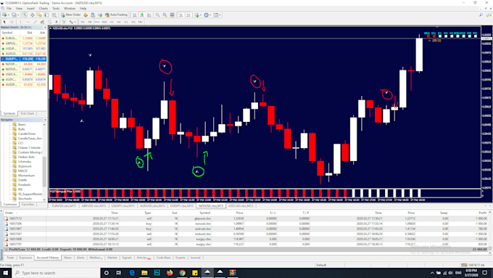
Task: Open the MetaEditor icon after New Order
Action: pos(86,15)
